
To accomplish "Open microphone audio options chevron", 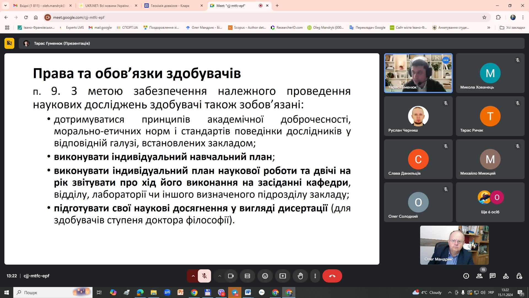I will tap(193, 276).
